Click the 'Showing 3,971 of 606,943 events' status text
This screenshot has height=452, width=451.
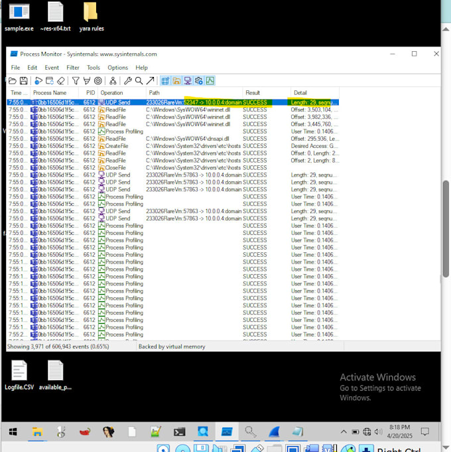point(58,346)
